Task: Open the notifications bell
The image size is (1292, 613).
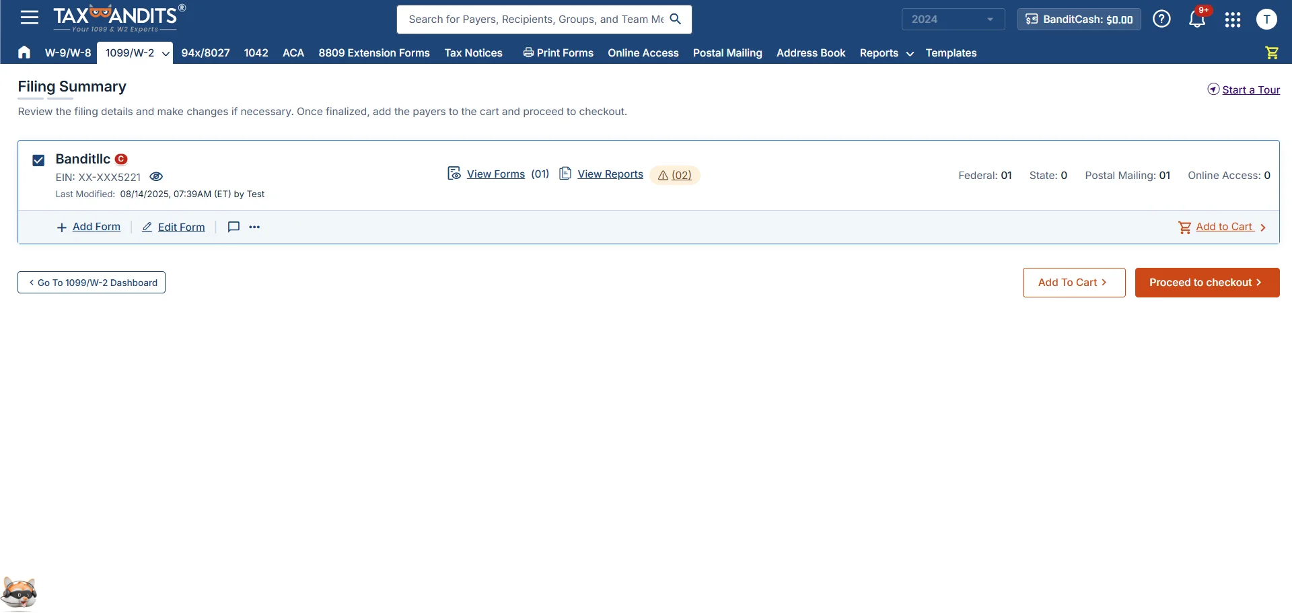Action: pos(1197,19)
